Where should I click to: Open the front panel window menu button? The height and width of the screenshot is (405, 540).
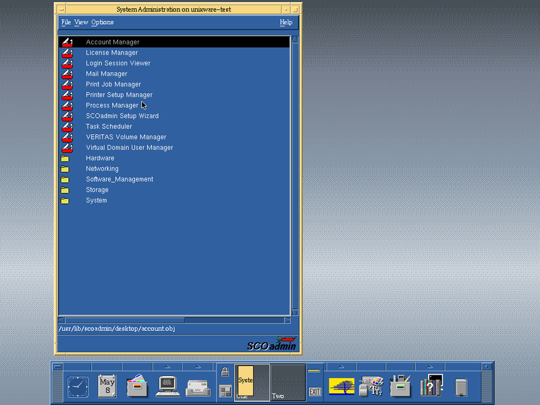pyautogui.click(x=57, y=367)
